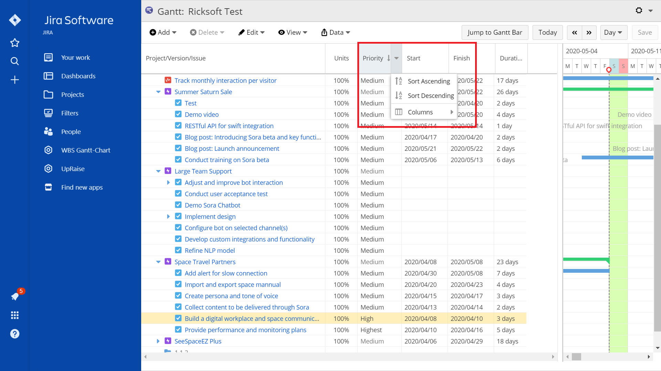Open the View dropdown menu
The image size is (661, 371).
(x=293, y=32)
